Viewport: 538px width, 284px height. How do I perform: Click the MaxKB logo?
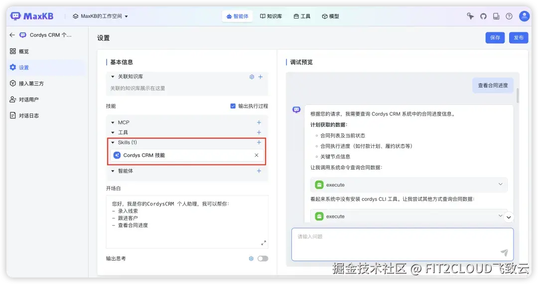tap(32, 16)
